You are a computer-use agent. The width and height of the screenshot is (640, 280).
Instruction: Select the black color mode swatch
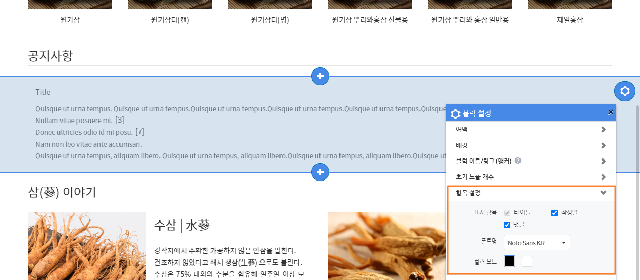(x=509, y=262)
